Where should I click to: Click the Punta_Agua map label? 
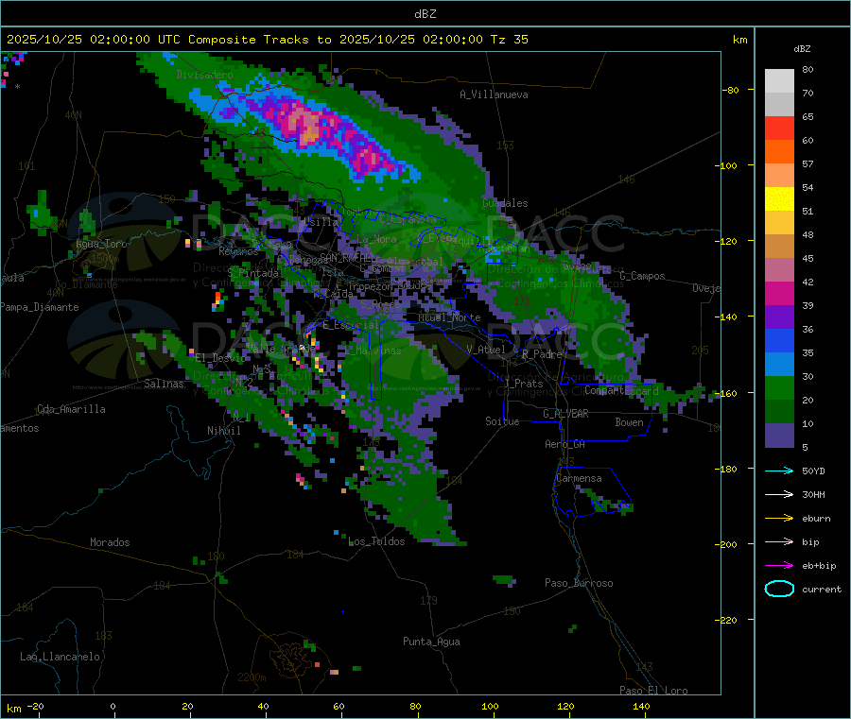[x=431, y=642]
